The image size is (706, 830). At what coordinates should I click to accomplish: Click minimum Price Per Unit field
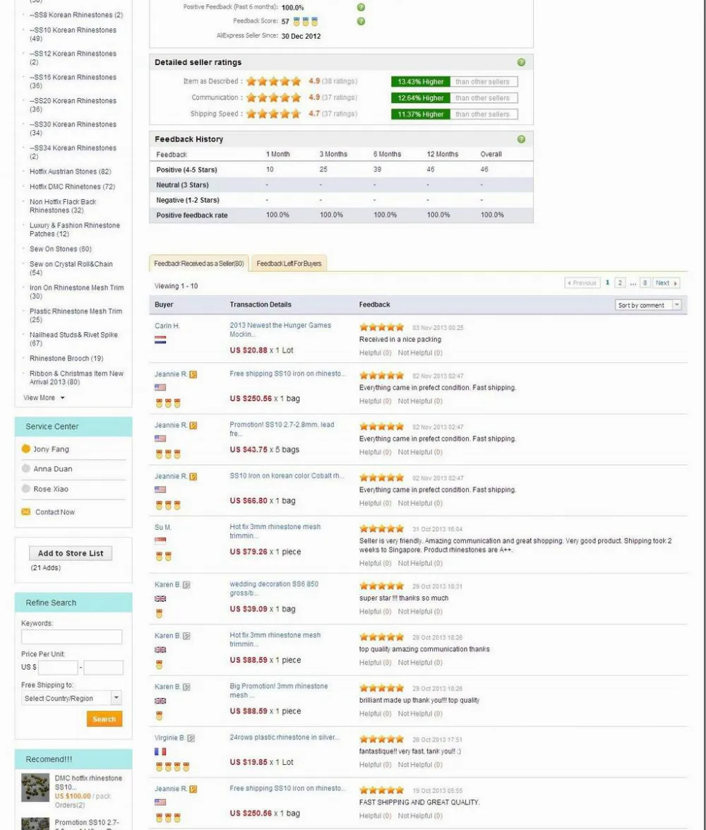58,668
